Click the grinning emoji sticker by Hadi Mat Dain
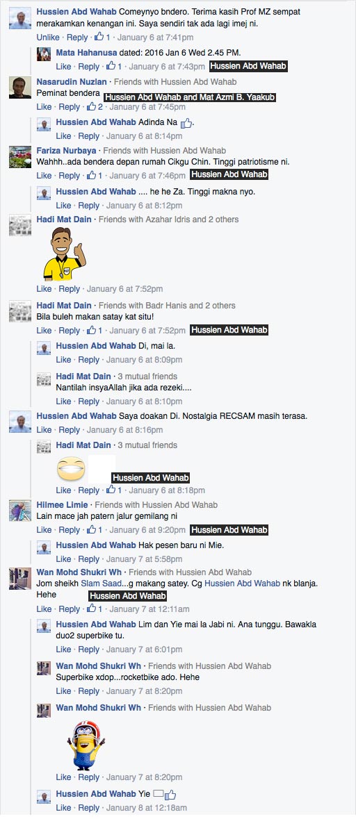Image resolution: width=356 pixels, height=819 pixels. click(x=71, y=468)
